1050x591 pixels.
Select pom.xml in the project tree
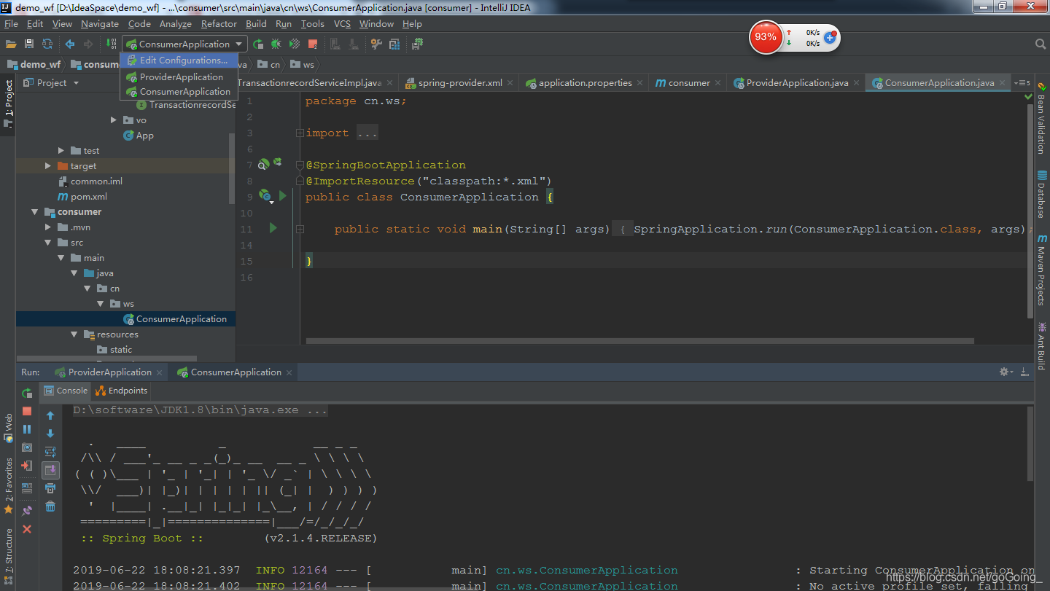coord(82,197)
